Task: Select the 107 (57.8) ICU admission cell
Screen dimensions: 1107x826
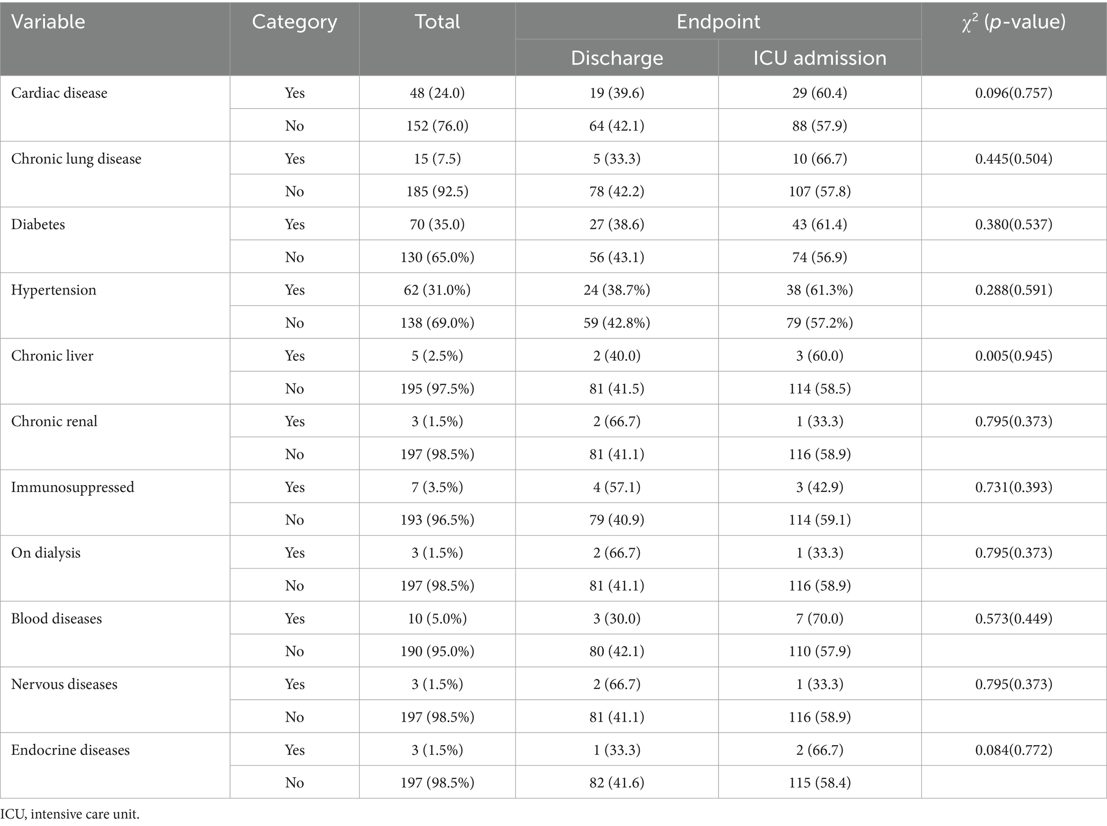Action: [x=820, y=192]
